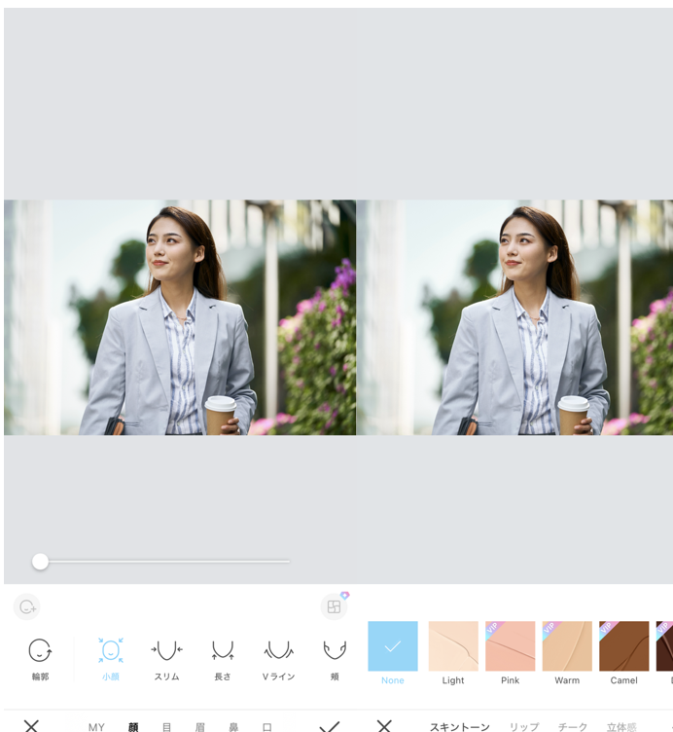Switch to the MY tab

pyautogui.click(x=96, y=726)
